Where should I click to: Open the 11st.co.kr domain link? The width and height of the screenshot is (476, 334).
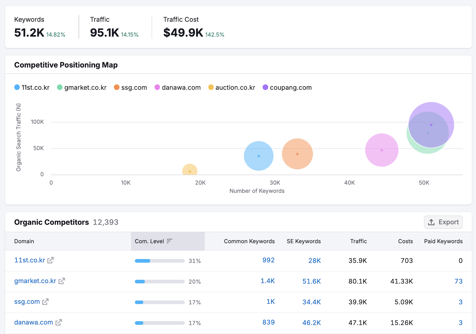[x=29, y=260]
